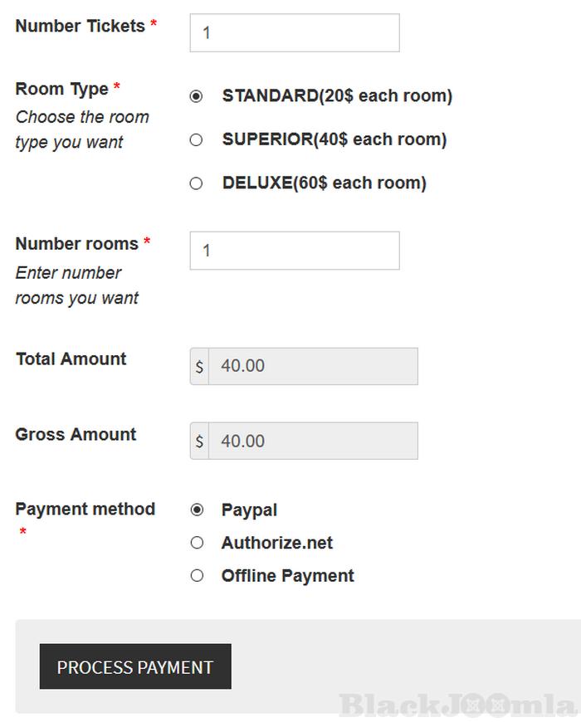Select the Offline Payment radio button
581x722 pixels.
click(197, 575)
